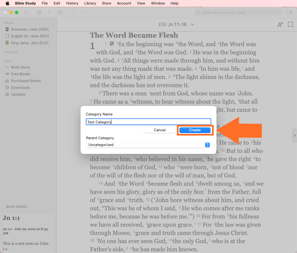Click the Category Name text field
The height and width of the screenshot is (253, 297).
(148, 122)
